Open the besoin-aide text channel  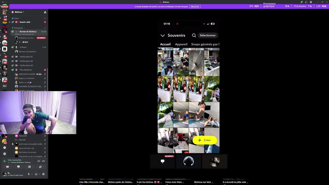pyautogui.click(x=29, y=22)
